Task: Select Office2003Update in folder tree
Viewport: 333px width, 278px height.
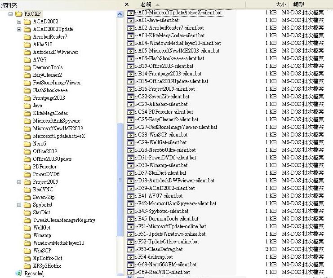Action: [x=52, y=159]
